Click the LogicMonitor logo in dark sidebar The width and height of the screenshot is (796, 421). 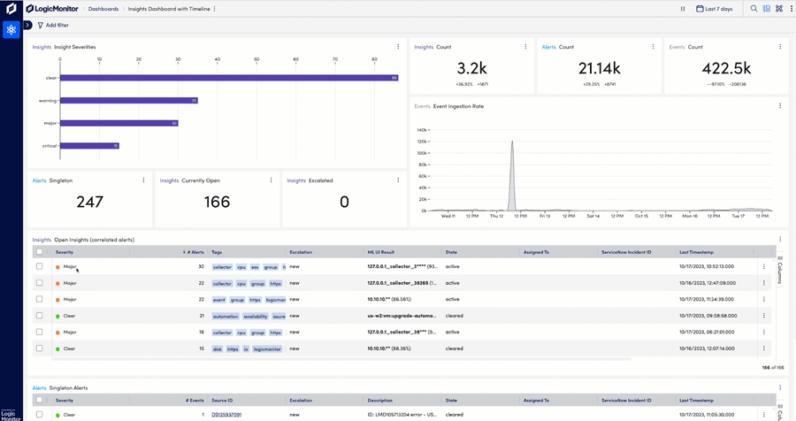click(11, 9)
